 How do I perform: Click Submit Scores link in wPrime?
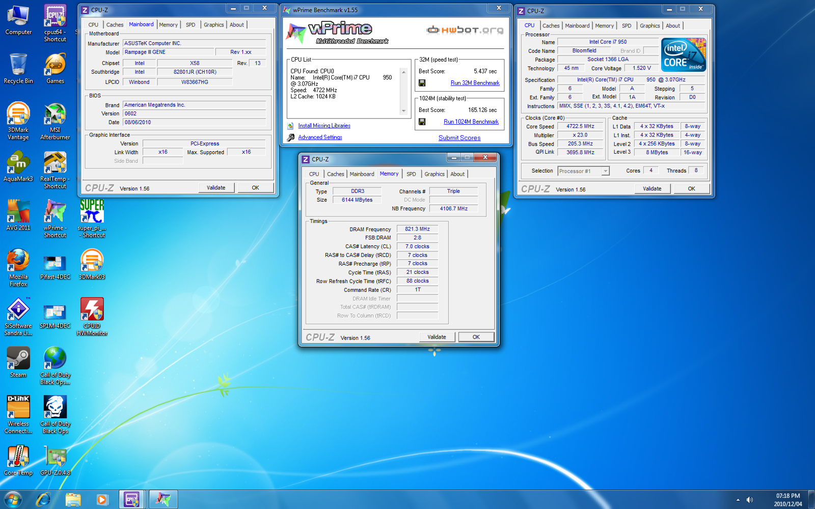[x=459, y=138]
